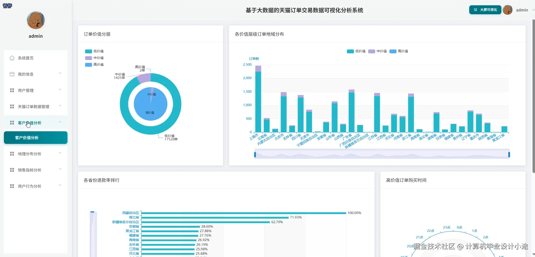Click the right handle of bar chart zoom slider
This screenshot has width=535, height=257.
(x=509, y=154)
